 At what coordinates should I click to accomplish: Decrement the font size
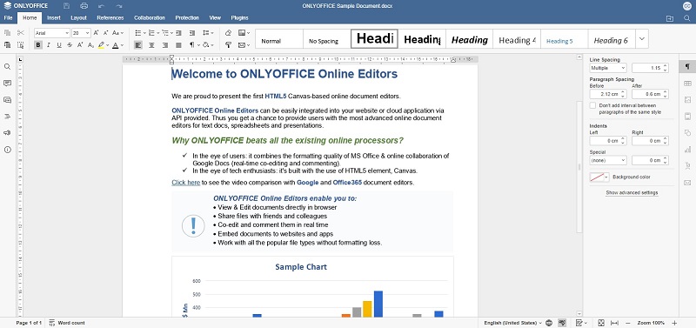[105, 33]
